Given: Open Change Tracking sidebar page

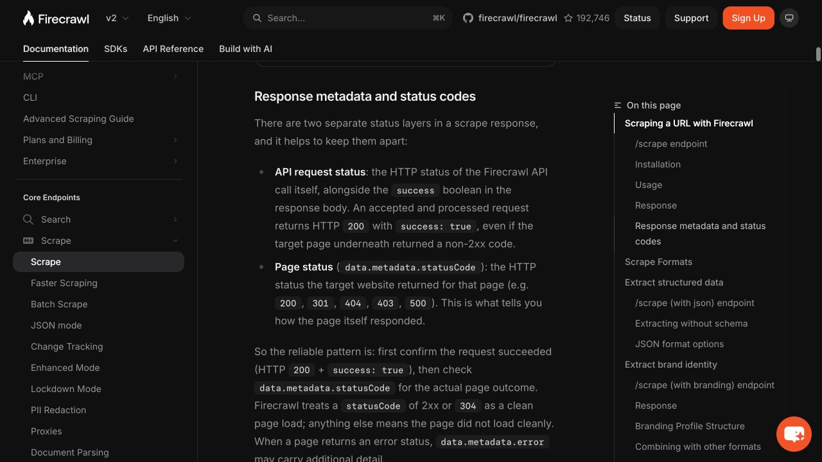Looking at the screenshot, I should [x=67, y=346].
